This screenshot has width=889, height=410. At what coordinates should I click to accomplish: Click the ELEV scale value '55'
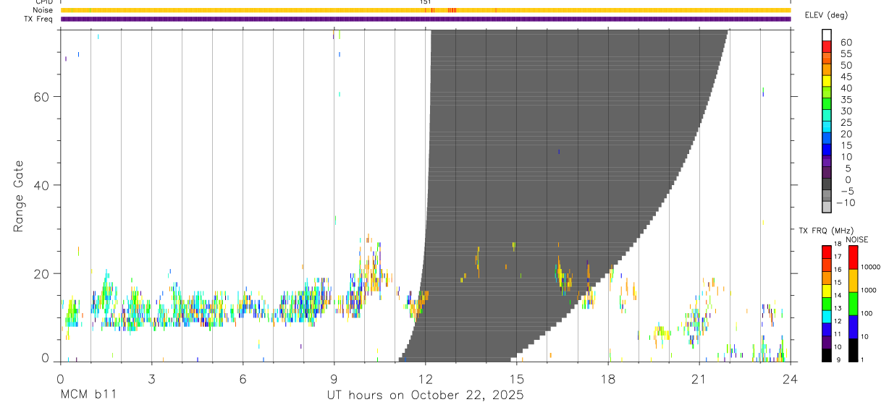point(846,54)
